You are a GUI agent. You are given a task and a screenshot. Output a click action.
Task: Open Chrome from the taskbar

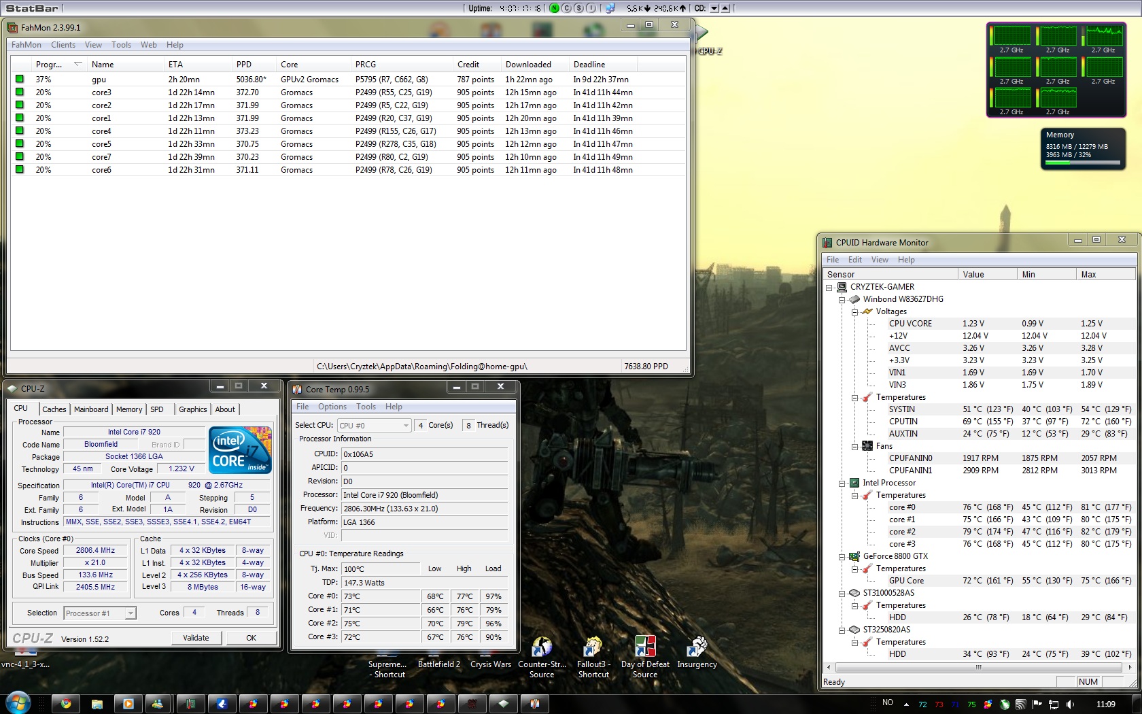click(66, 704)
